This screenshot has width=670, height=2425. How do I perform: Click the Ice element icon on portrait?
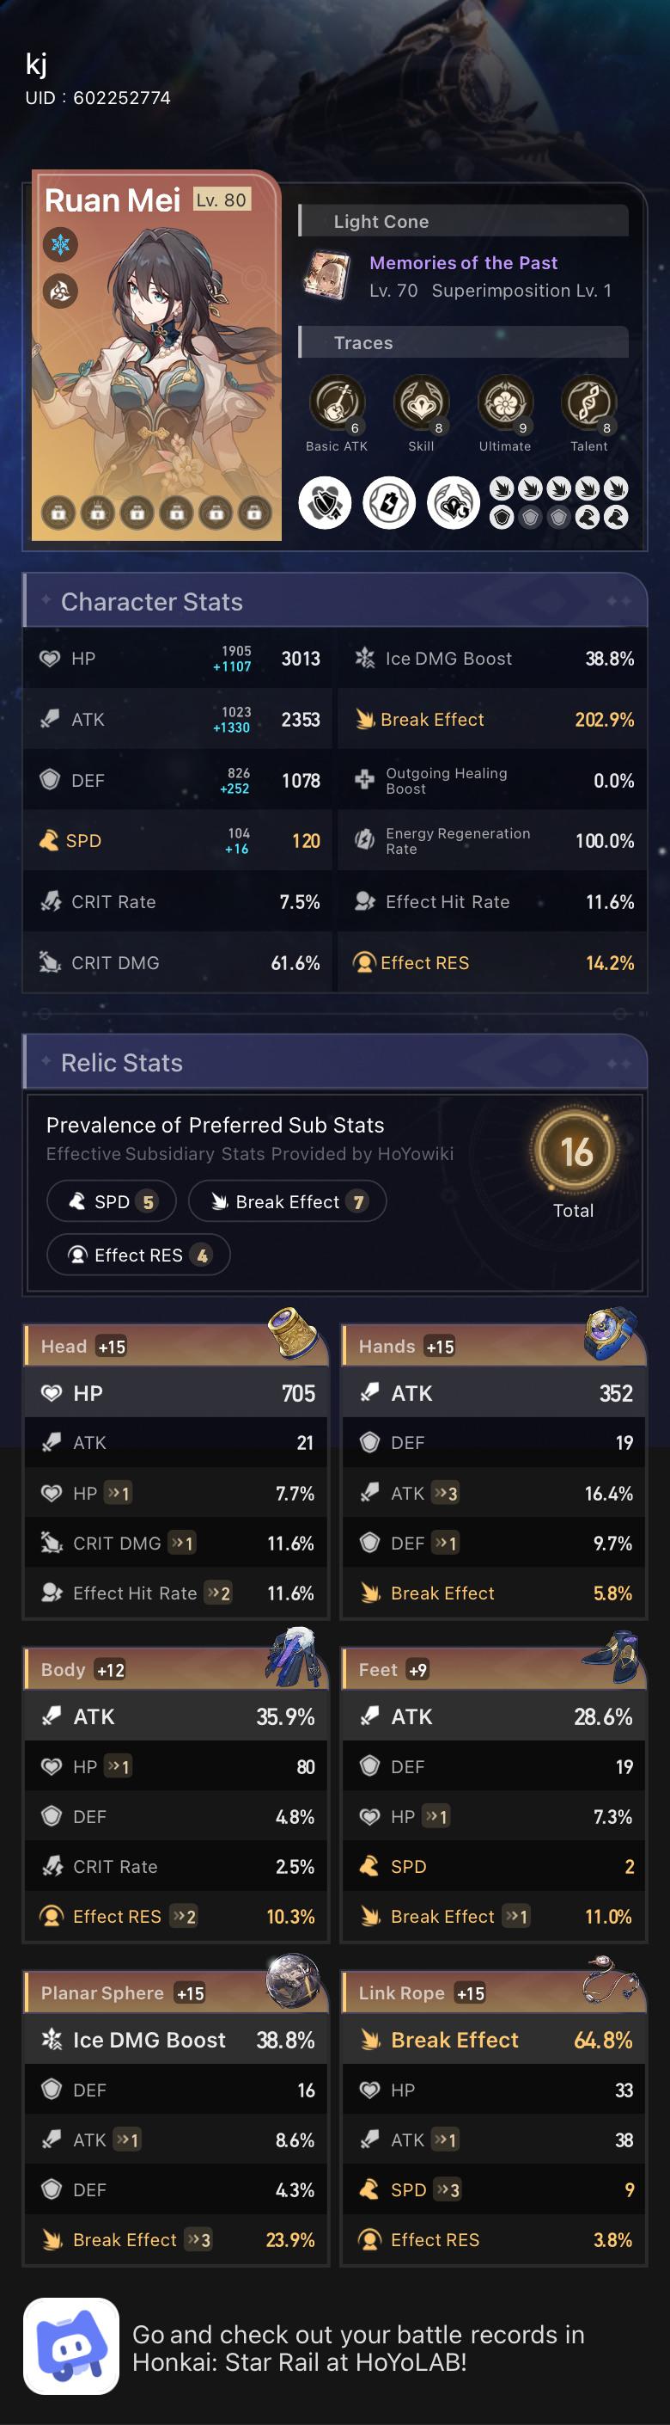pyautogui.click(x=59, y=244)
